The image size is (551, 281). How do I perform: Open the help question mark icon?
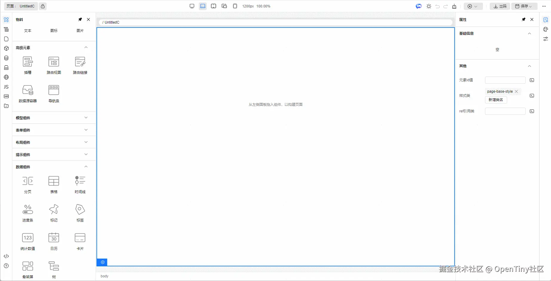(6, 266)
